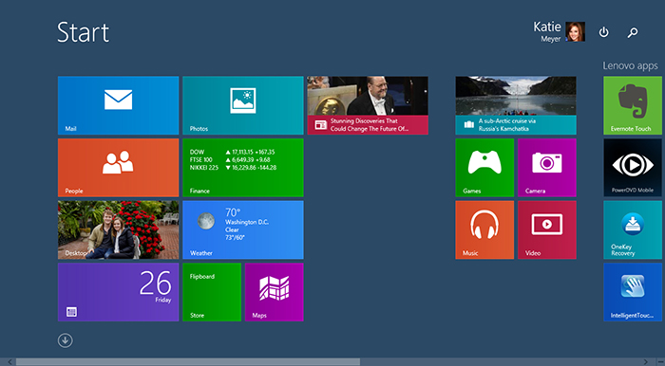The width and height of the screenshot is (665, 366).
Task: Click the scrollbar left arrow
Action: click(x=9, y=362)
